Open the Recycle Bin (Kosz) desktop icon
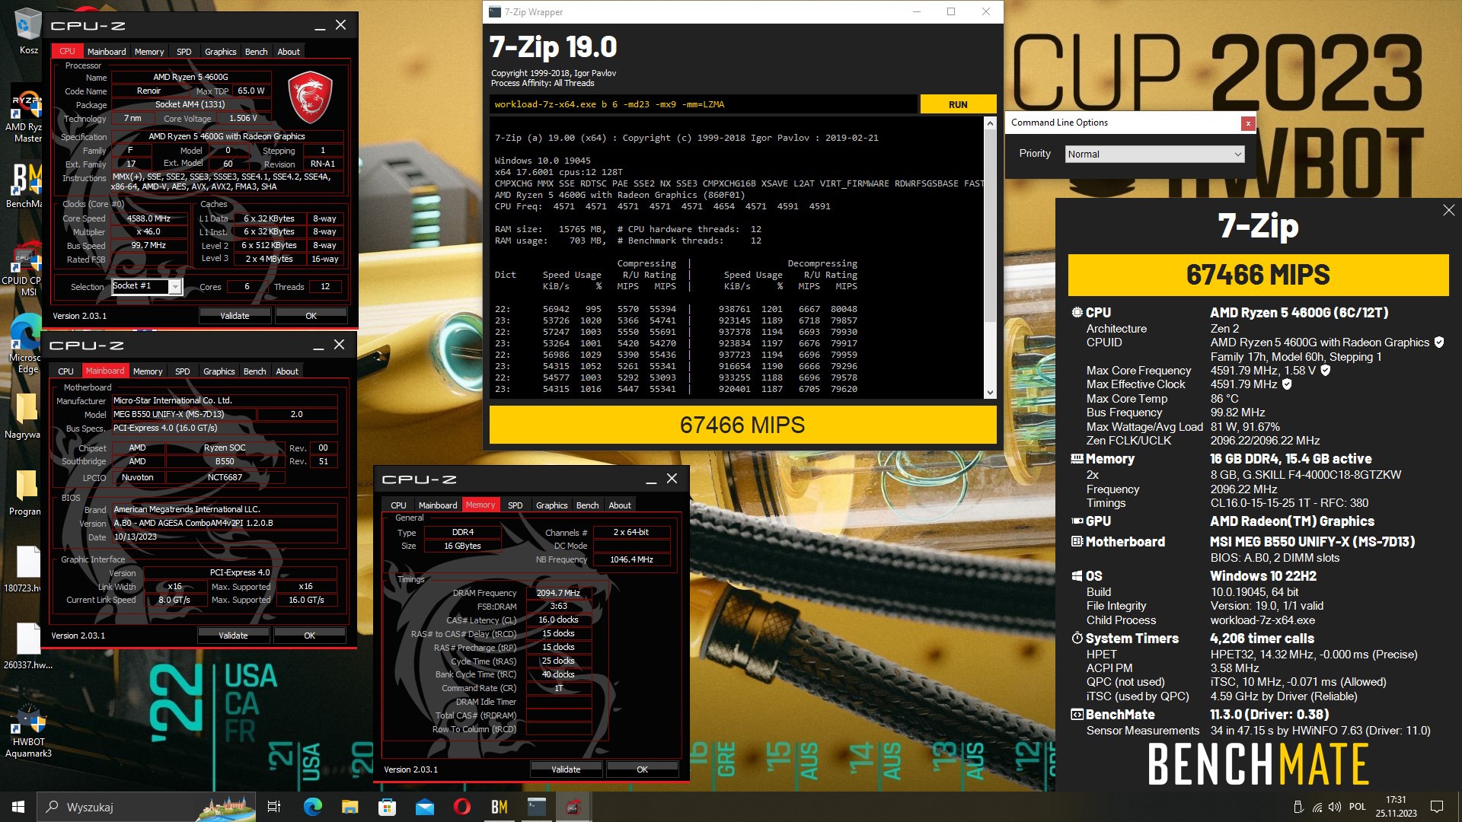 tap(28, 32)
